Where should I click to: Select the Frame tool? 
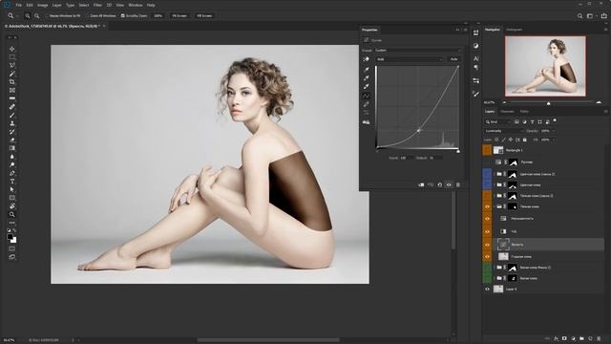pyautogui.click(x=12, y=90)
